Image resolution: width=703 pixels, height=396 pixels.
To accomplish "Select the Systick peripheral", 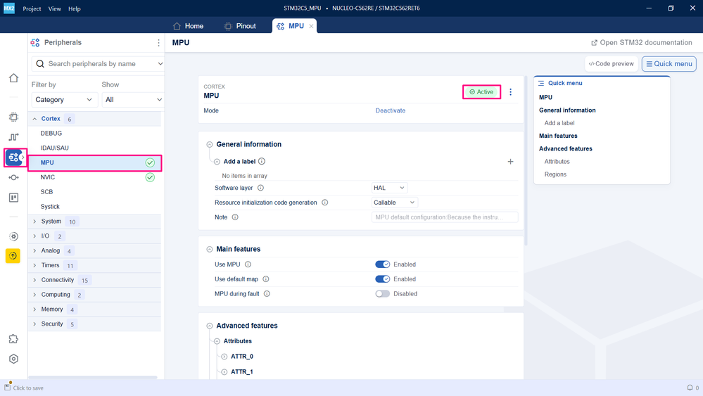I will 94,207.
